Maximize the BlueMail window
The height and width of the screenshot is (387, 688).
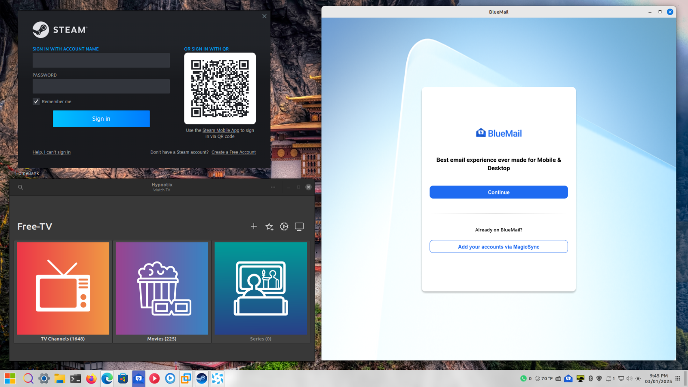click(660, 12)
